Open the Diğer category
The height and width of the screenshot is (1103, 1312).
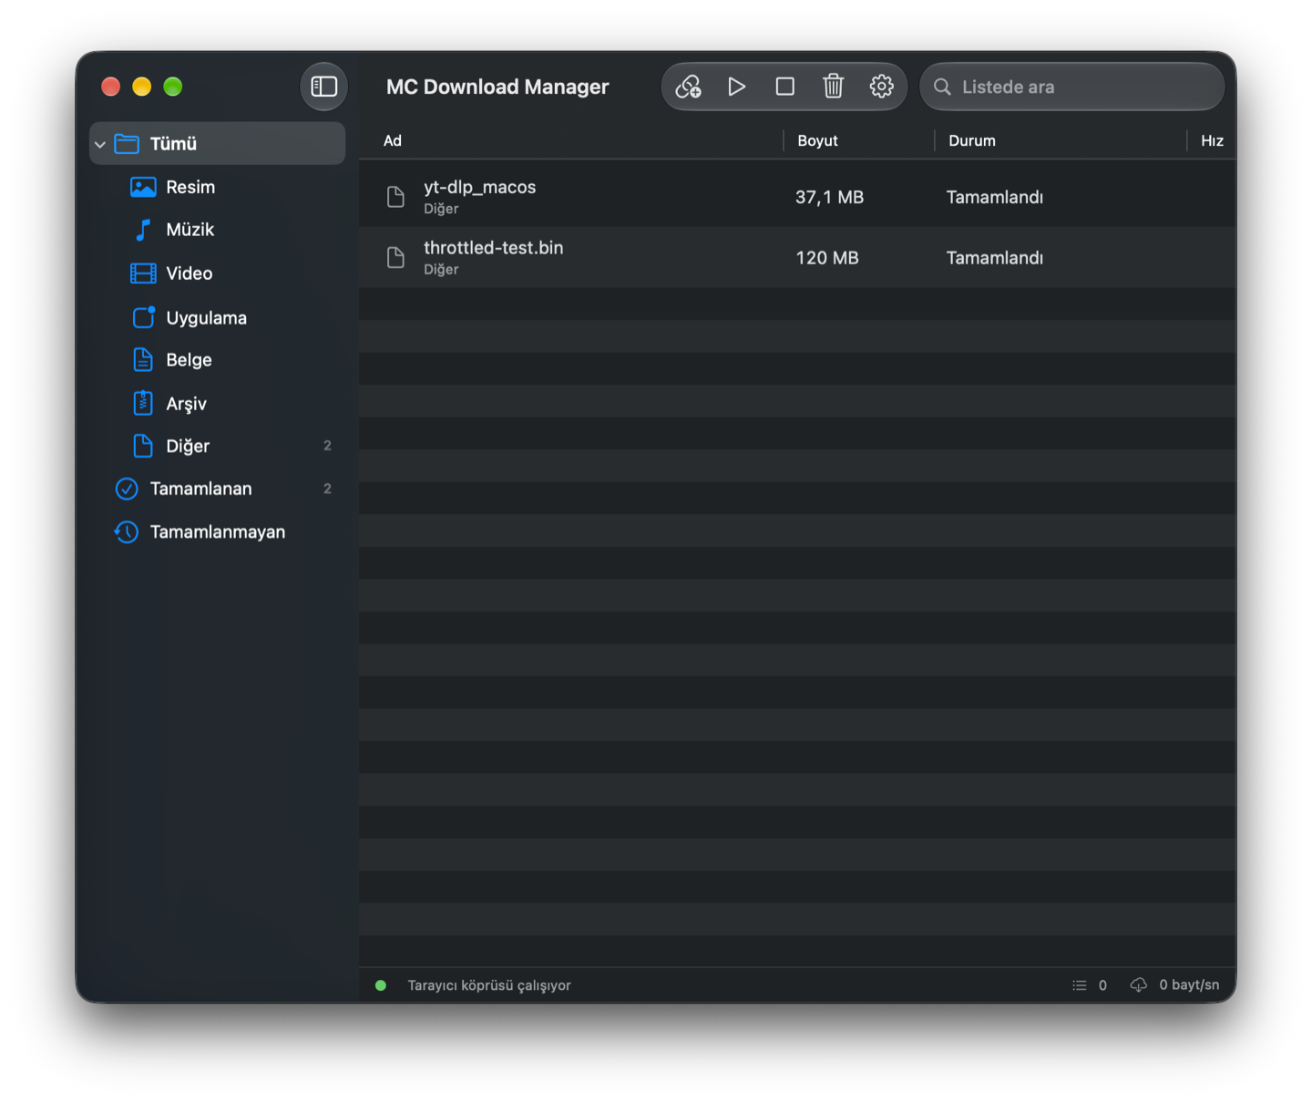[x=218, y=446]
